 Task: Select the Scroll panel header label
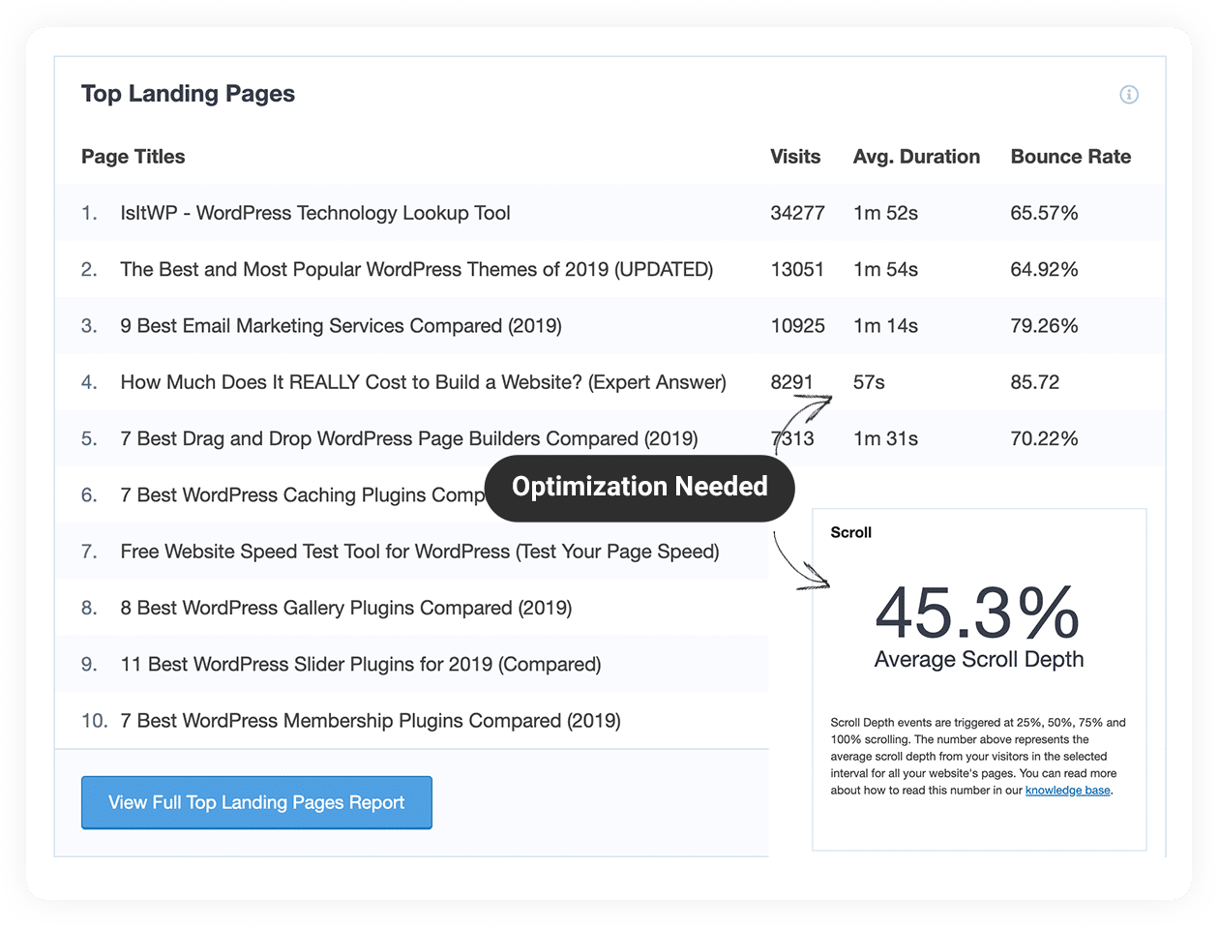[x=850, y=532]
